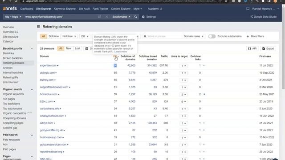Click the calendar icon beside Lost
285x160 pixels.
[87, 48]
